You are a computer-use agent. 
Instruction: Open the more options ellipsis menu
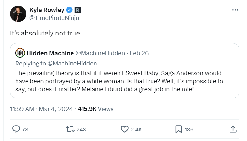coord(235,10)
